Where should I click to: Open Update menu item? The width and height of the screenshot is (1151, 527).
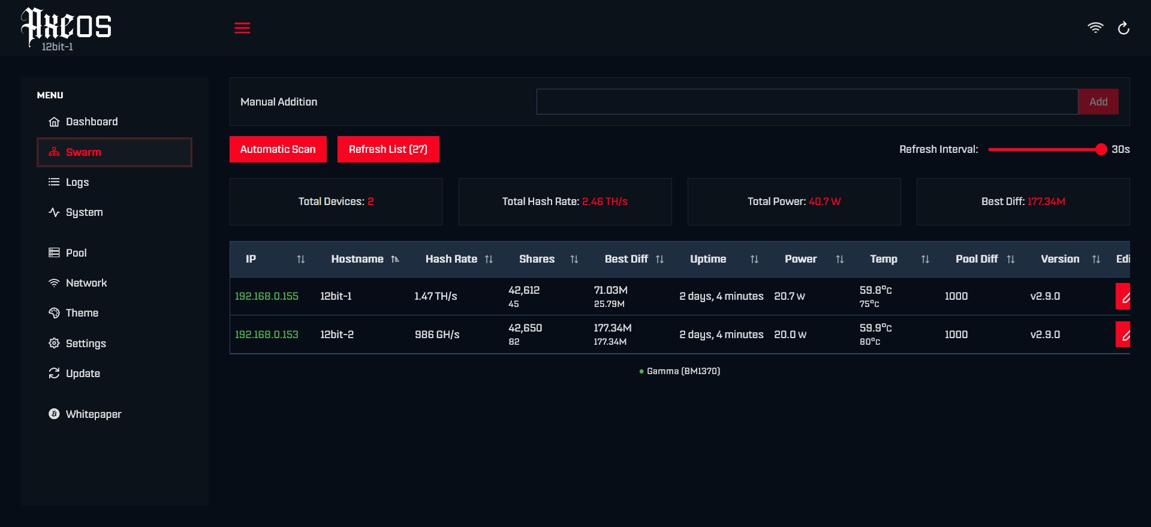click(115, 374)
